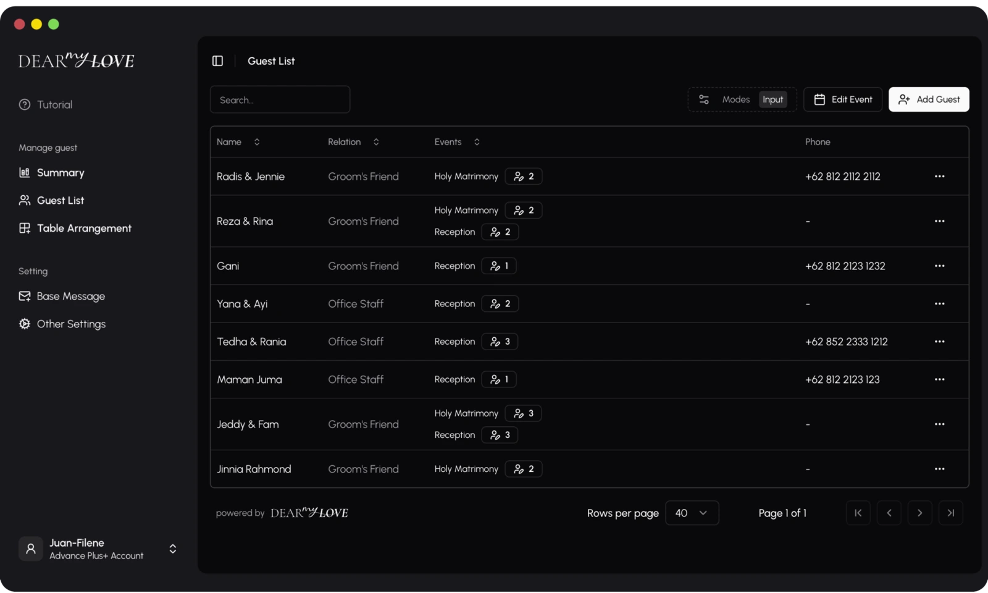Open the Rows per page dropdown
The height and width of the screenshot is (593, 988).
click(692, 513)
